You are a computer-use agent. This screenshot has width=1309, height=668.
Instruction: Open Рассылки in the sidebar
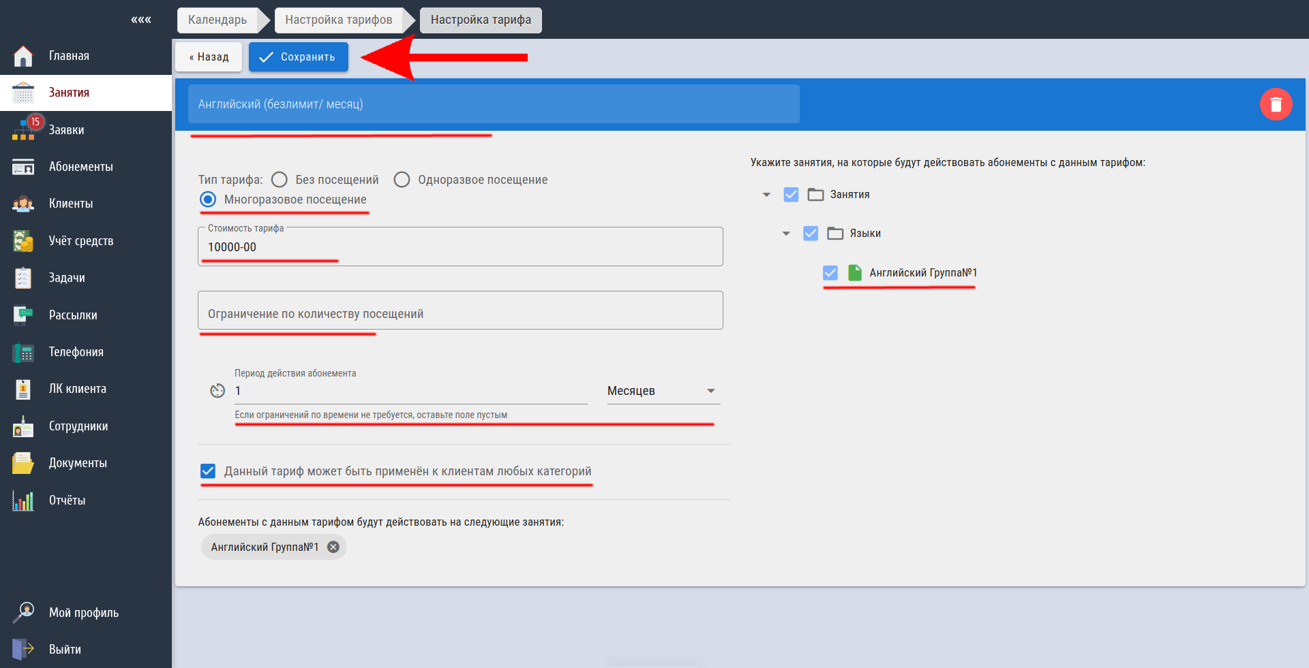(86, 315)
